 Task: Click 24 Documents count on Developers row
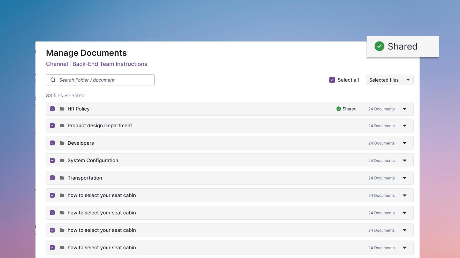pos(381,143)
